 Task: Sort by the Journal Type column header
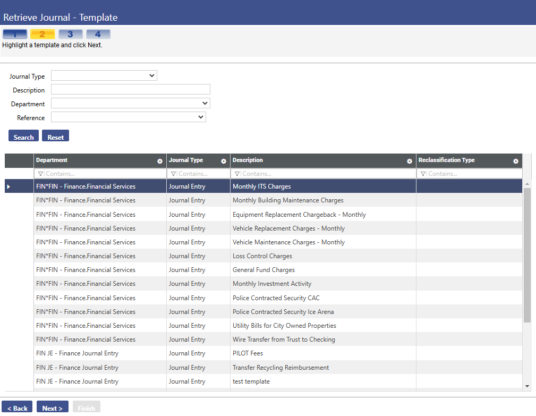(185, 160)
